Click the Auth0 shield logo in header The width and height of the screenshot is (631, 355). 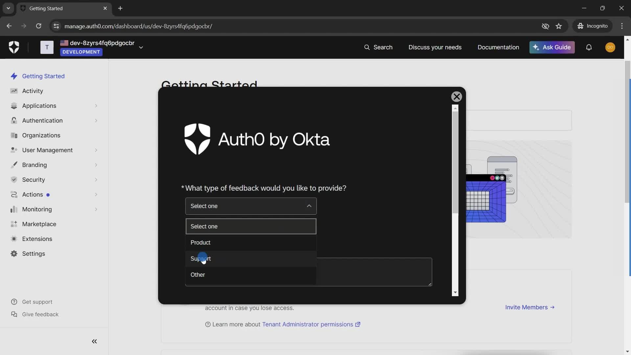(14, 47)
